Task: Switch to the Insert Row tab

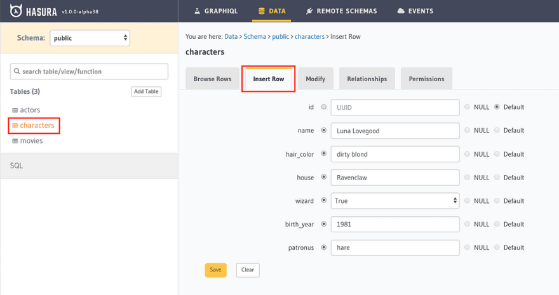Action: 269,79
